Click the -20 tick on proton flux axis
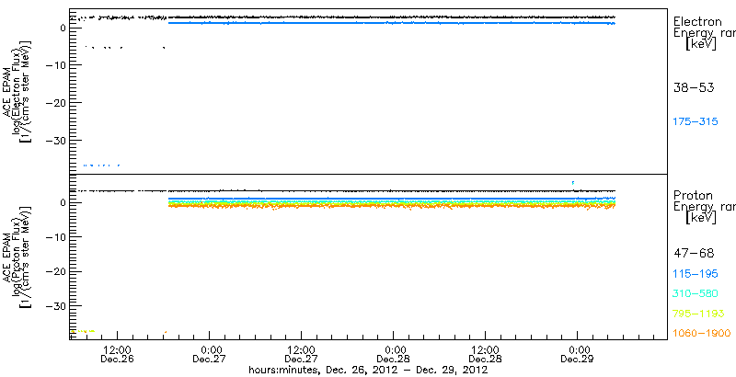 click(x=55, y=271)
